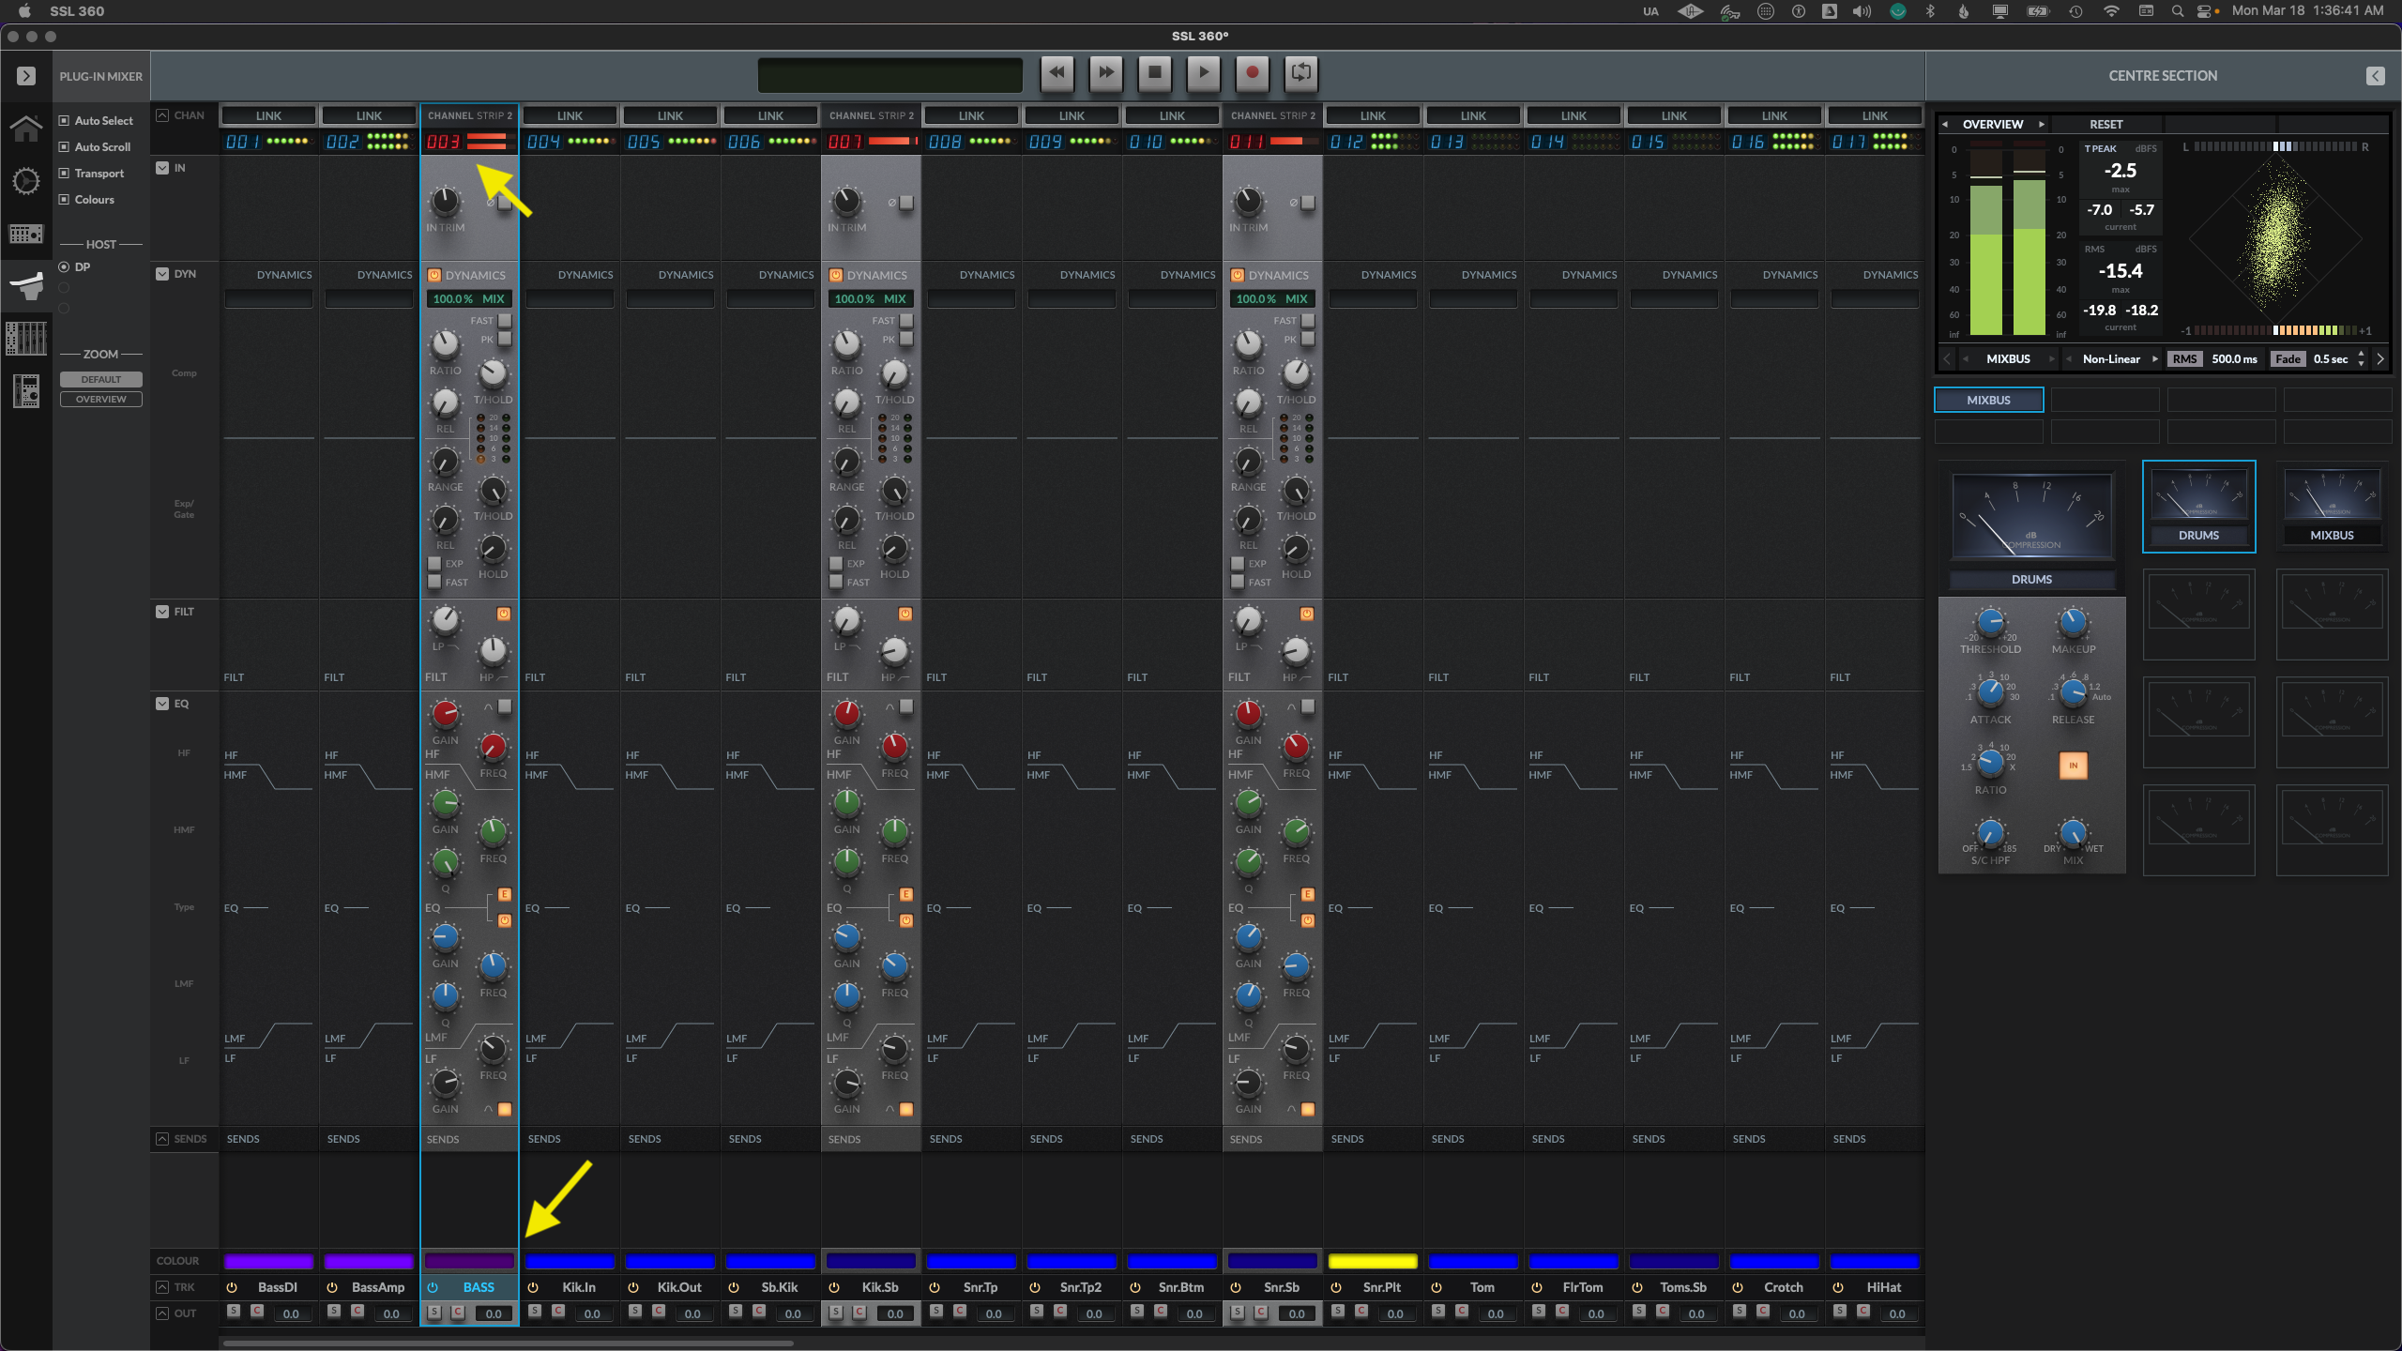Select the MIXBUS tab in Centre Section
This screenshot has height=1351, width=2402.
pos(1988,400)
